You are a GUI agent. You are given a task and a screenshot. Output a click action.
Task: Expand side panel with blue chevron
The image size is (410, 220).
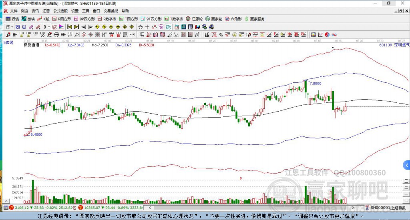[x=407, y=165]
